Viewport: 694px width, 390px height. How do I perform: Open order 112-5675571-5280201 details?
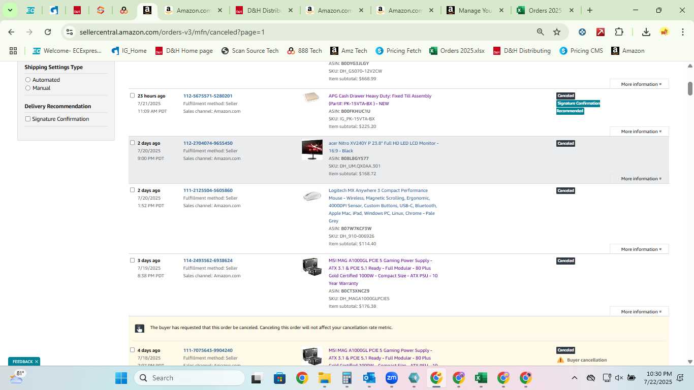(208, 96)
